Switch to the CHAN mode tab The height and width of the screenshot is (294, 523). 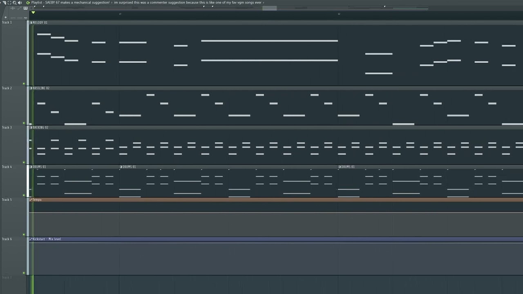tap(20, 18)
